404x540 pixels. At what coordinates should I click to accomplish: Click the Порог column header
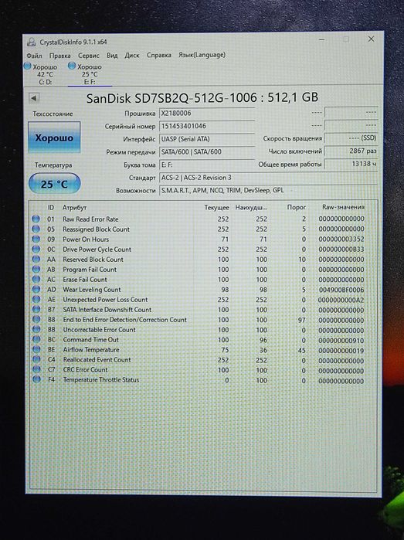296,207
